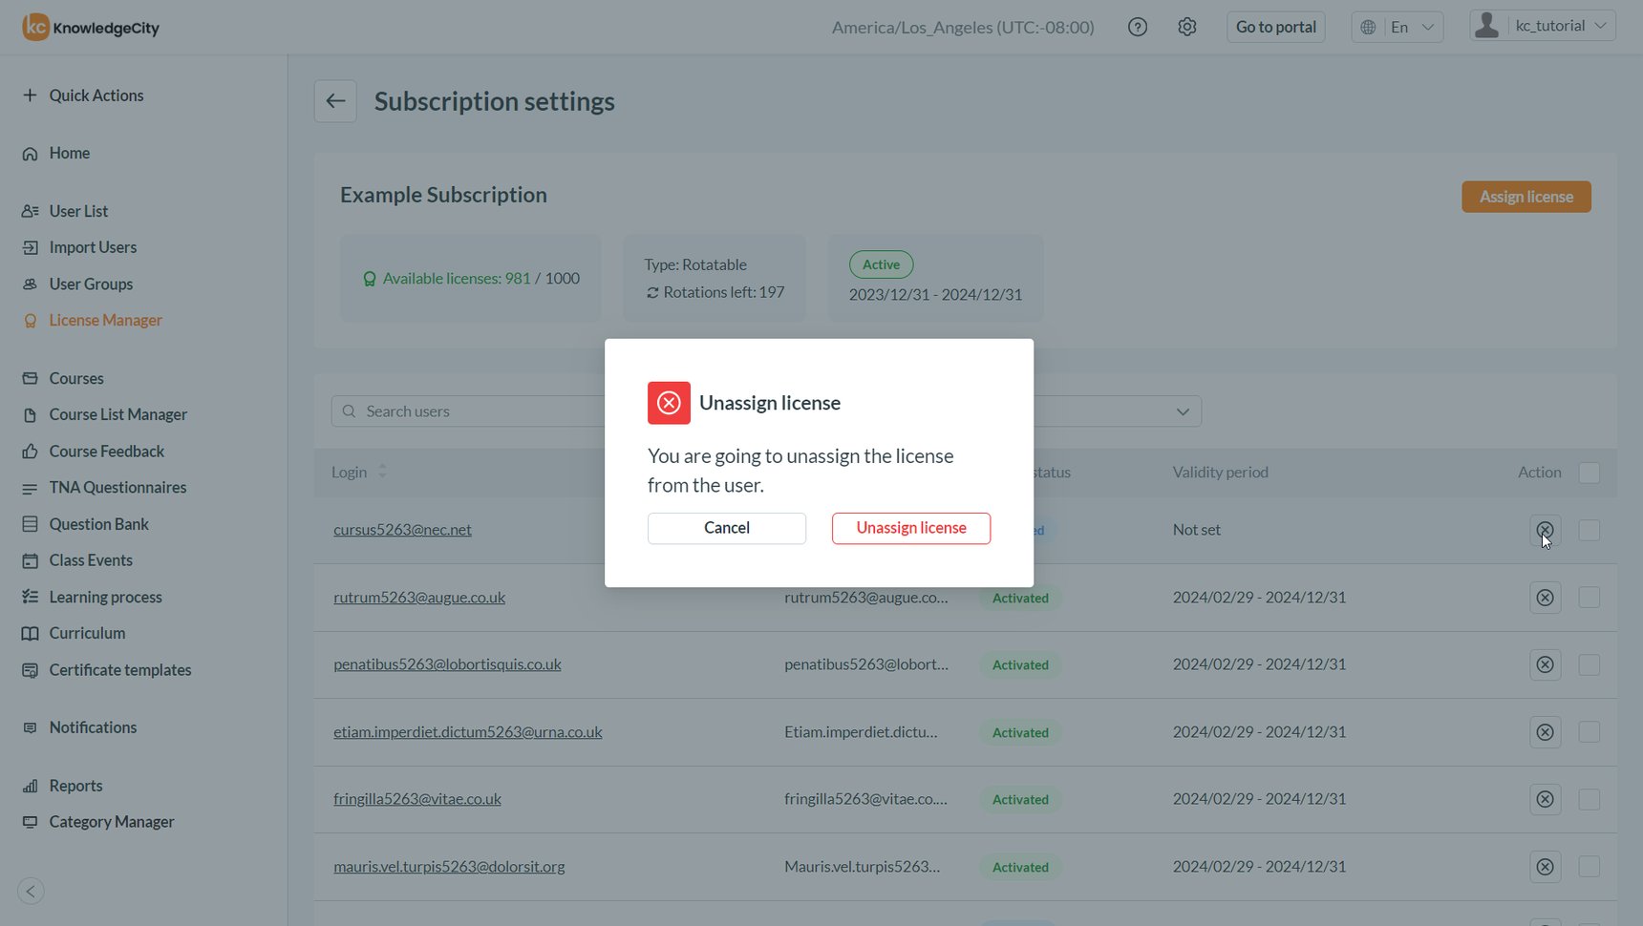The height and width of the screenshot is (926, 1643).
Task: Open the help question mark icon
Action: 1137,26
